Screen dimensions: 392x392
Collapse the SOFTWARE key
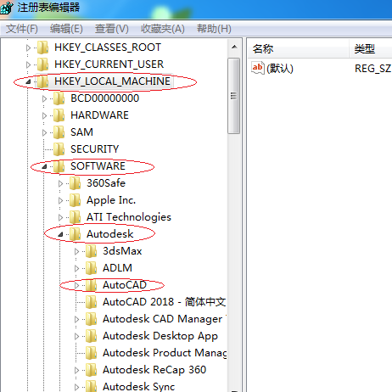[x=44, y=166]
